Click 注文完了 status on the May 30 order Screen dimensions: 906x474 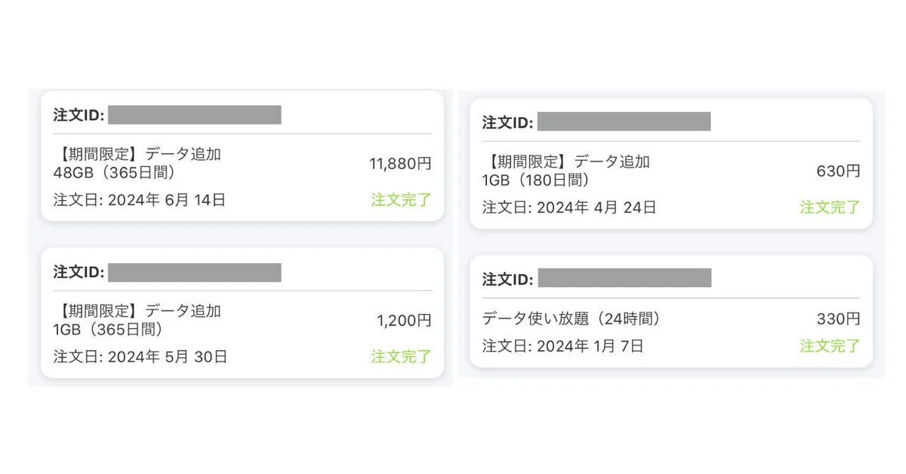click(402, 356)
